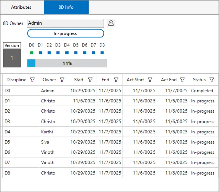Viewport: 219px width, 192px height.
Task: Click the user picker icon beside 8D Owner
Action: (x=111, y=23)
